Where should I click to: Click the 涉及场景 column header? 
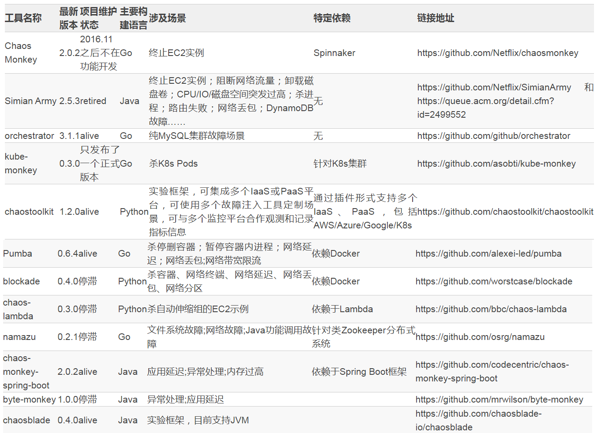[167, 18]
